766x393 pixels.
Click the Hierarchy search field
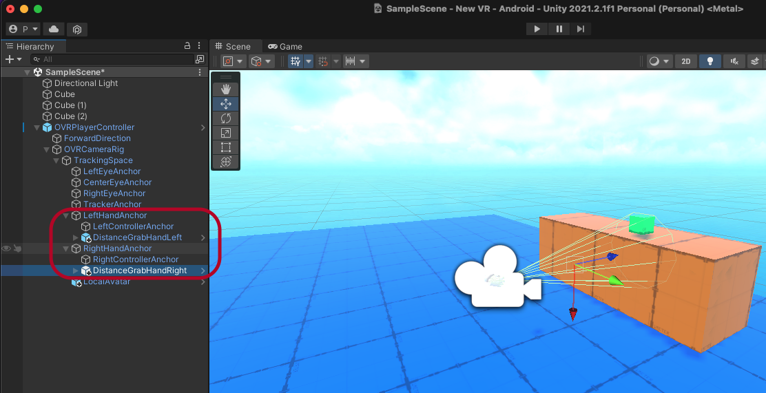coord(112,59)
